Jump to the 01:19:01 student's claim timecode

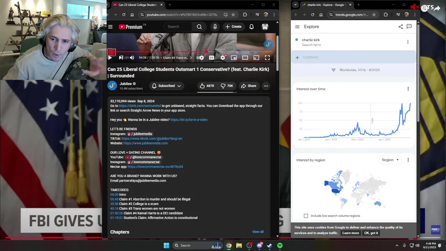(116, 218)
